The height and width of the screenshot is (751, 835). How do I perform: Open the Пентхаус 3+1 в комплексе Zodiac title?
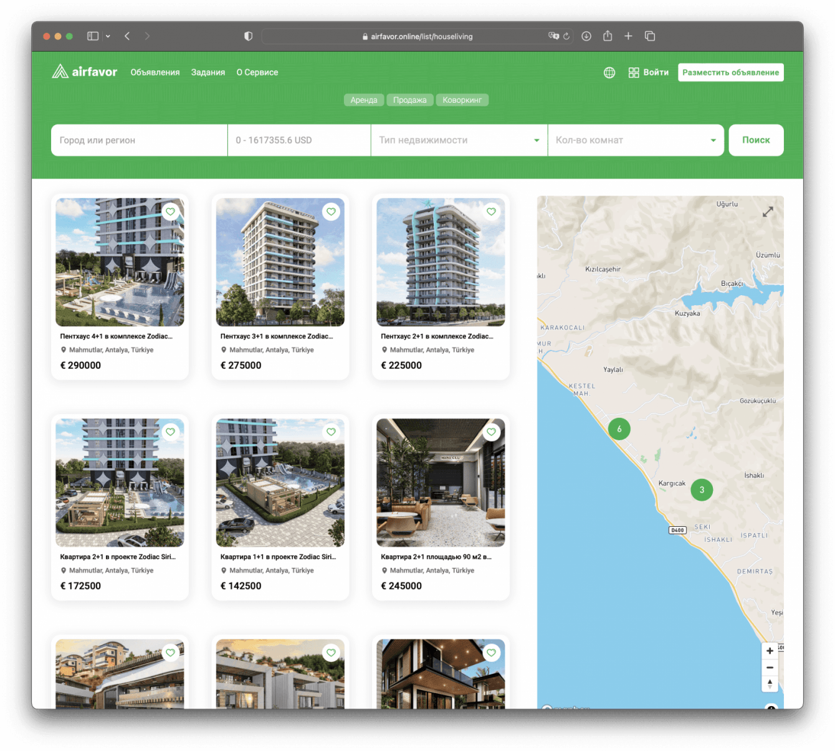[277, 336]
